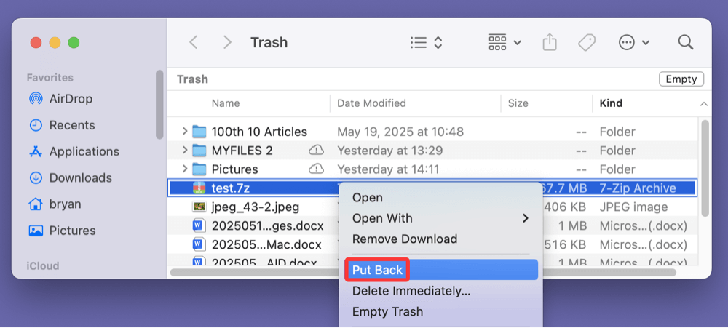Click the file list vertical scrollbar
The width and height of the screenshot is (728, 328).
pos(705,168)
